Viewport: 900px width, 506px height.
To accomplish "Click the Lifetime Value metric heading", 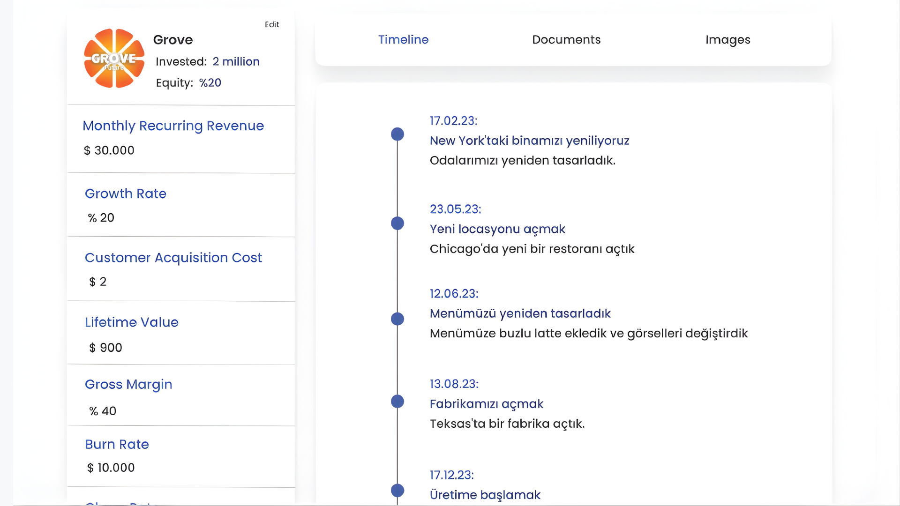I will 131,322.
